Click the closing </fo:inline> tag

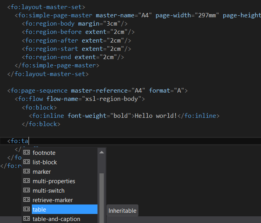[199, 116]
